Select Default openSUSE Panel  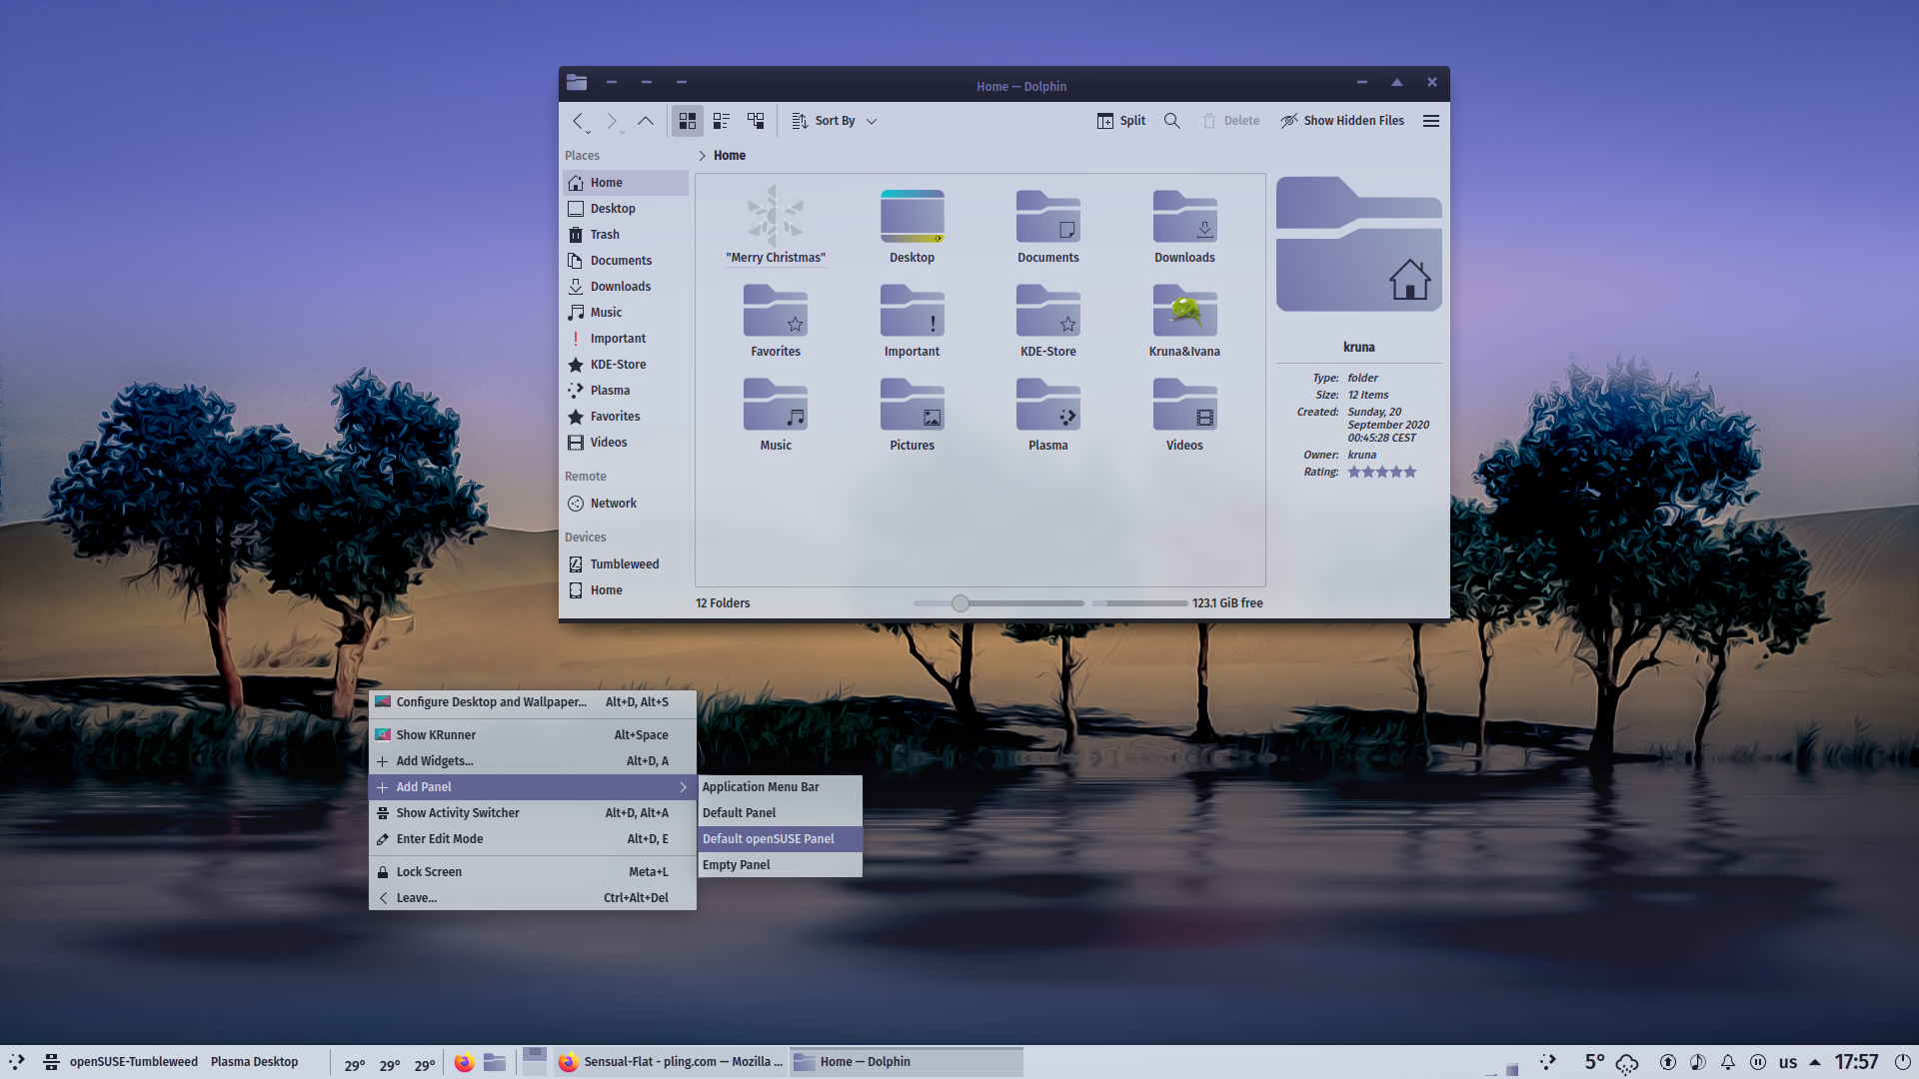(x=780, y=839)
